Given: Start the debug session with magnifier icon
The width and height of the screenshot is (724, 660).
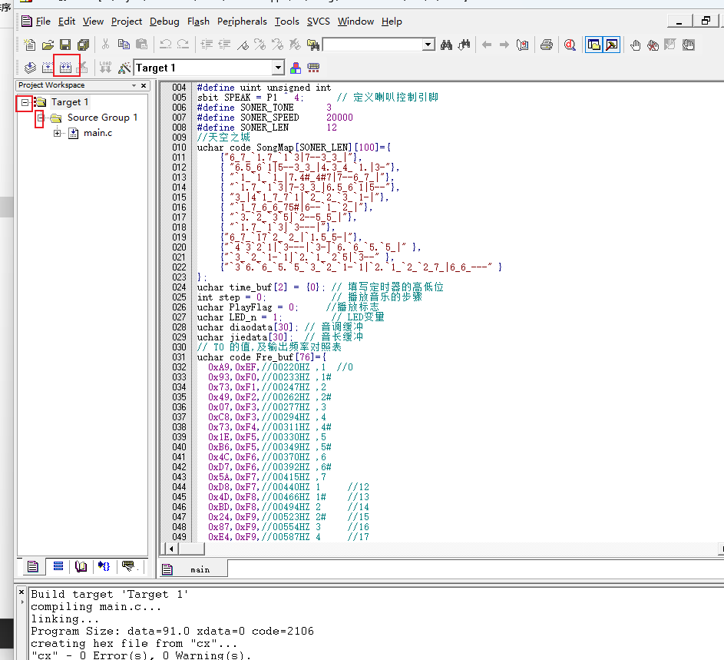Looking at the screenshot, I should [x=570, y=45].
